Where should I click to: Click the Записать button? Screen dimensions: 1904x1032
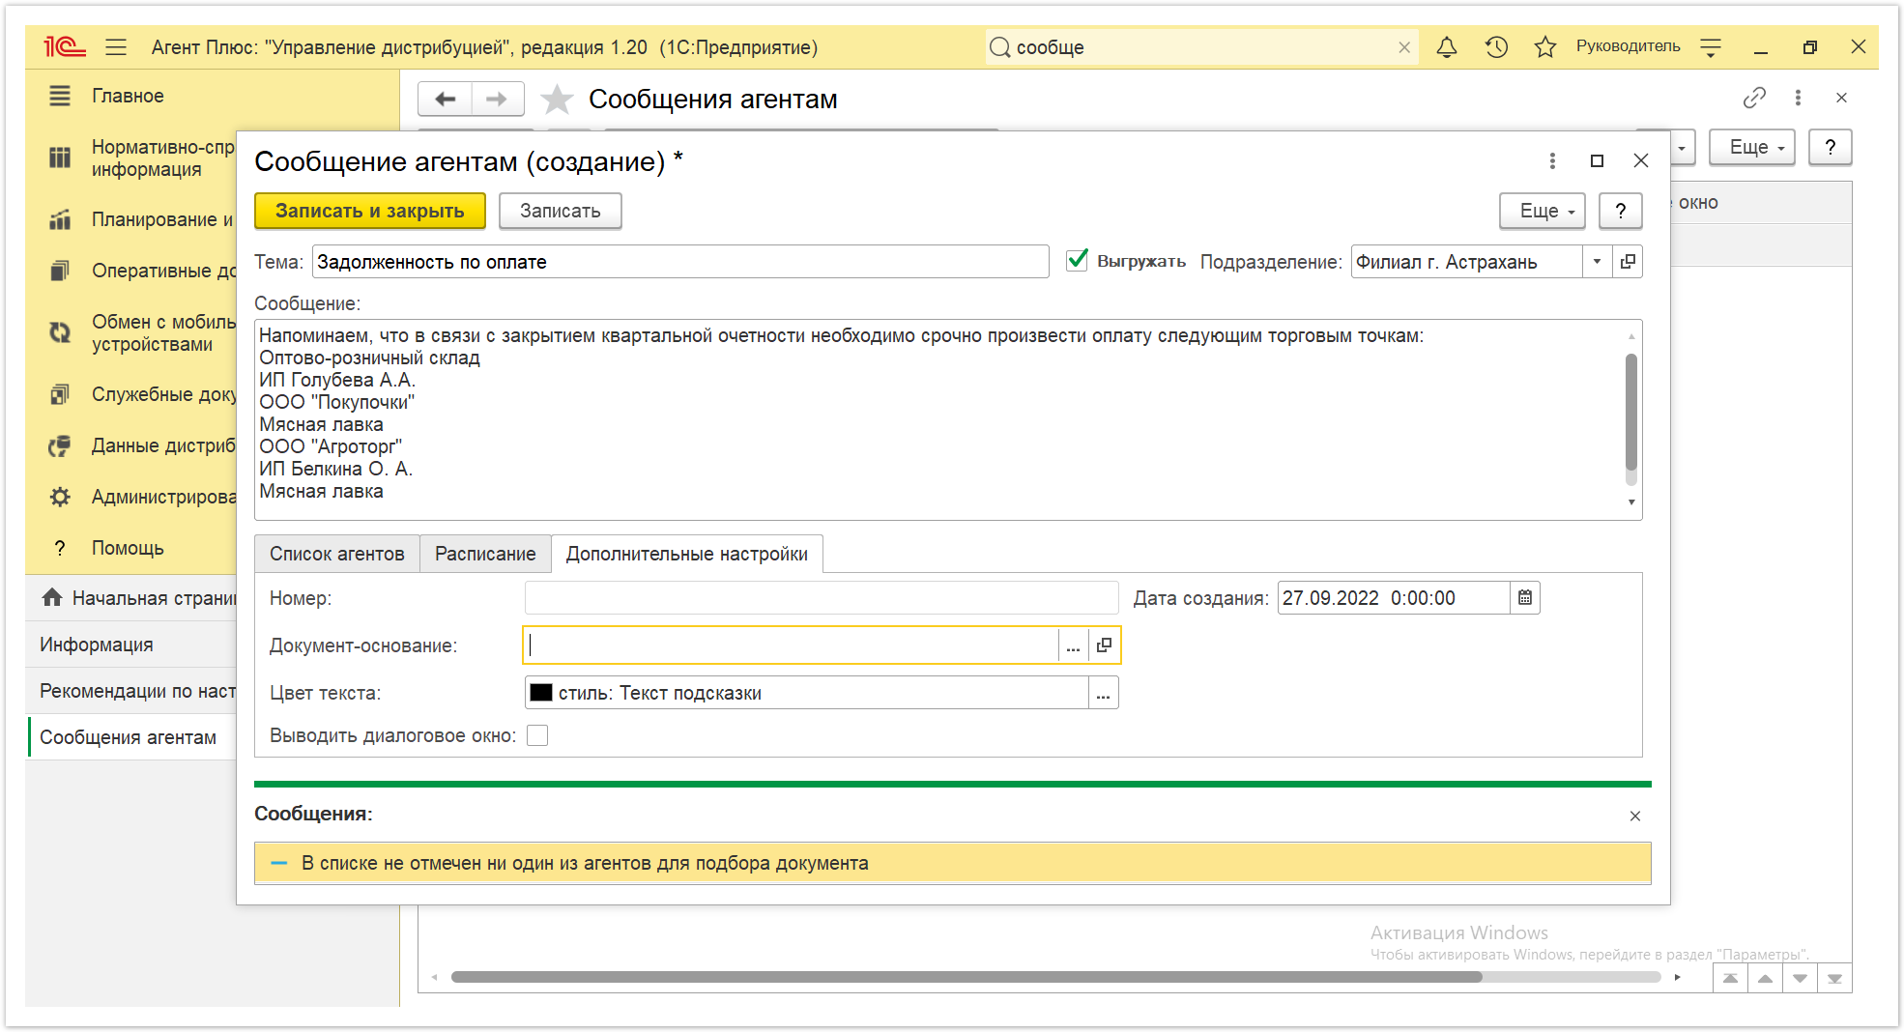(x=561, y=211)
